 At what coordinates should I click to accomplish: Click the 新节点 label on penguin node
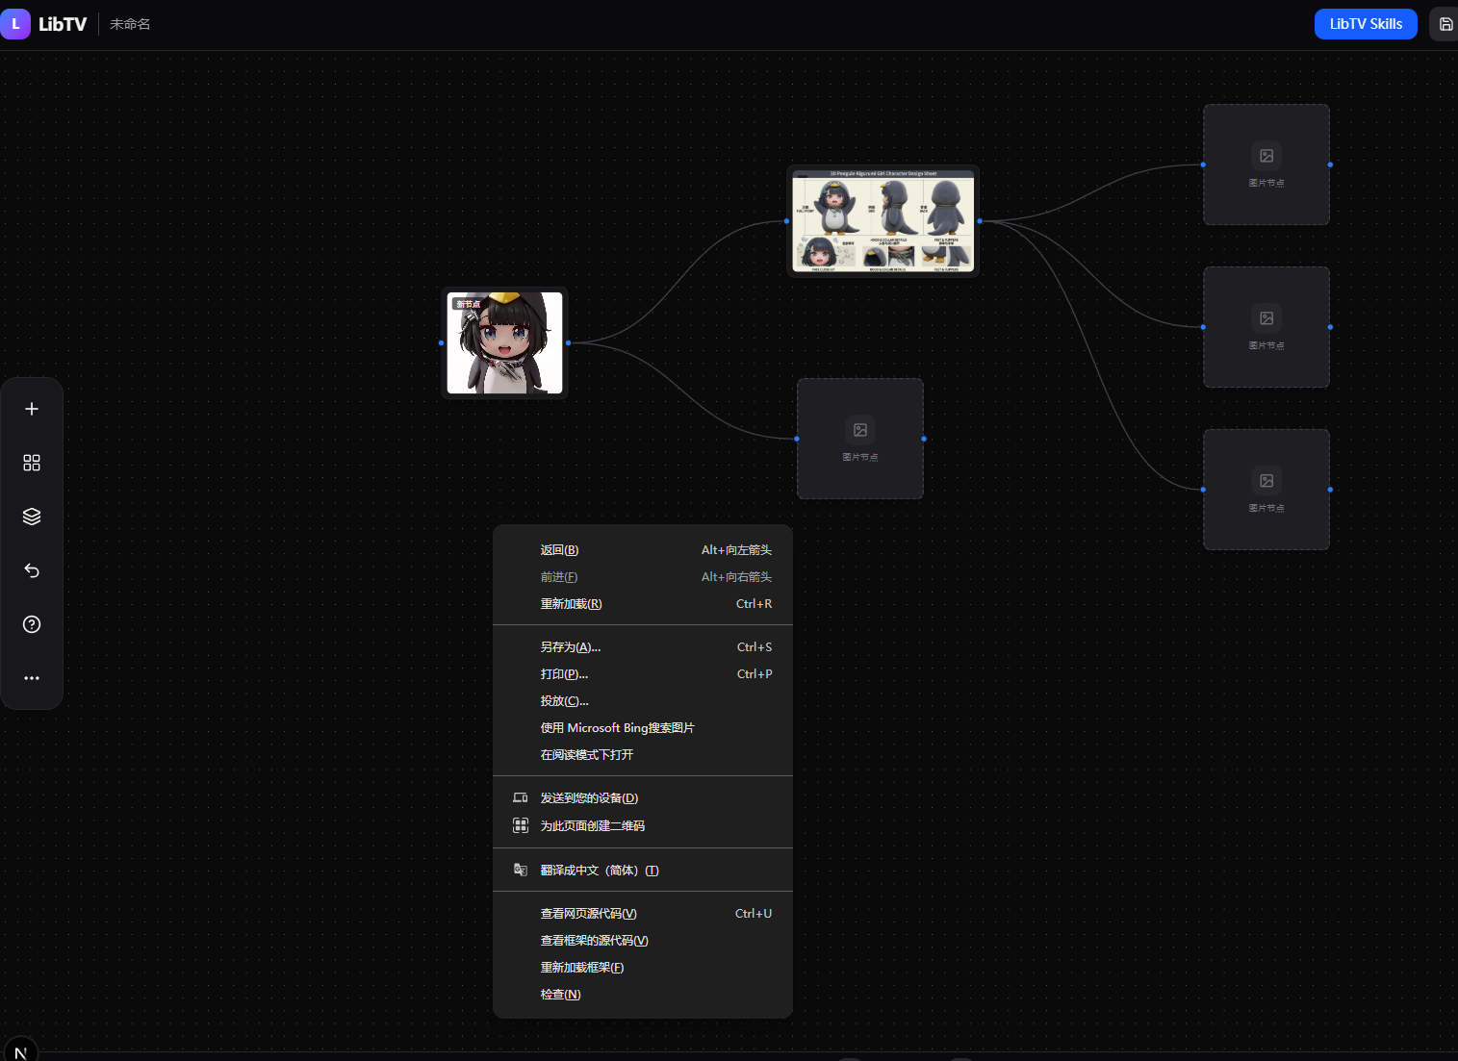(x=468, y=304)
